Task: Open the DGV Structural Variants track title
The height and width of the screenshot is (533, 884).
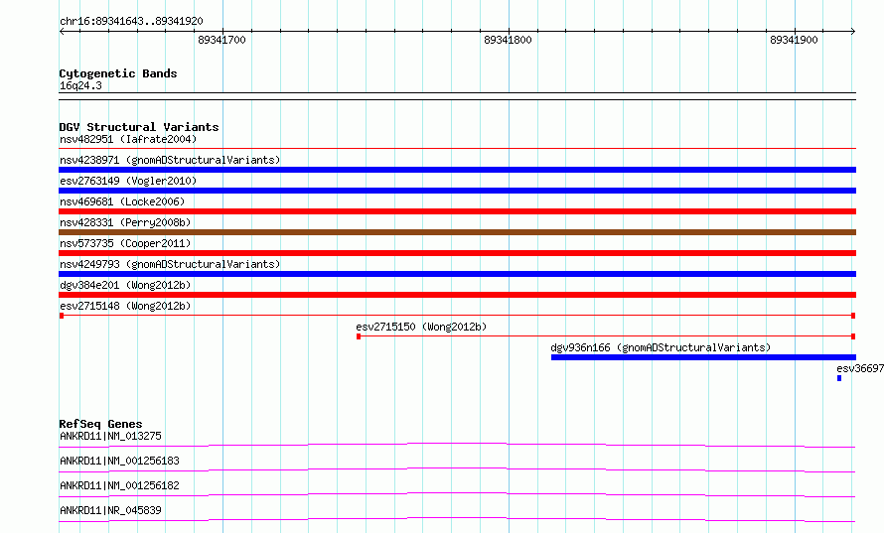Action: tap(139, 127)
